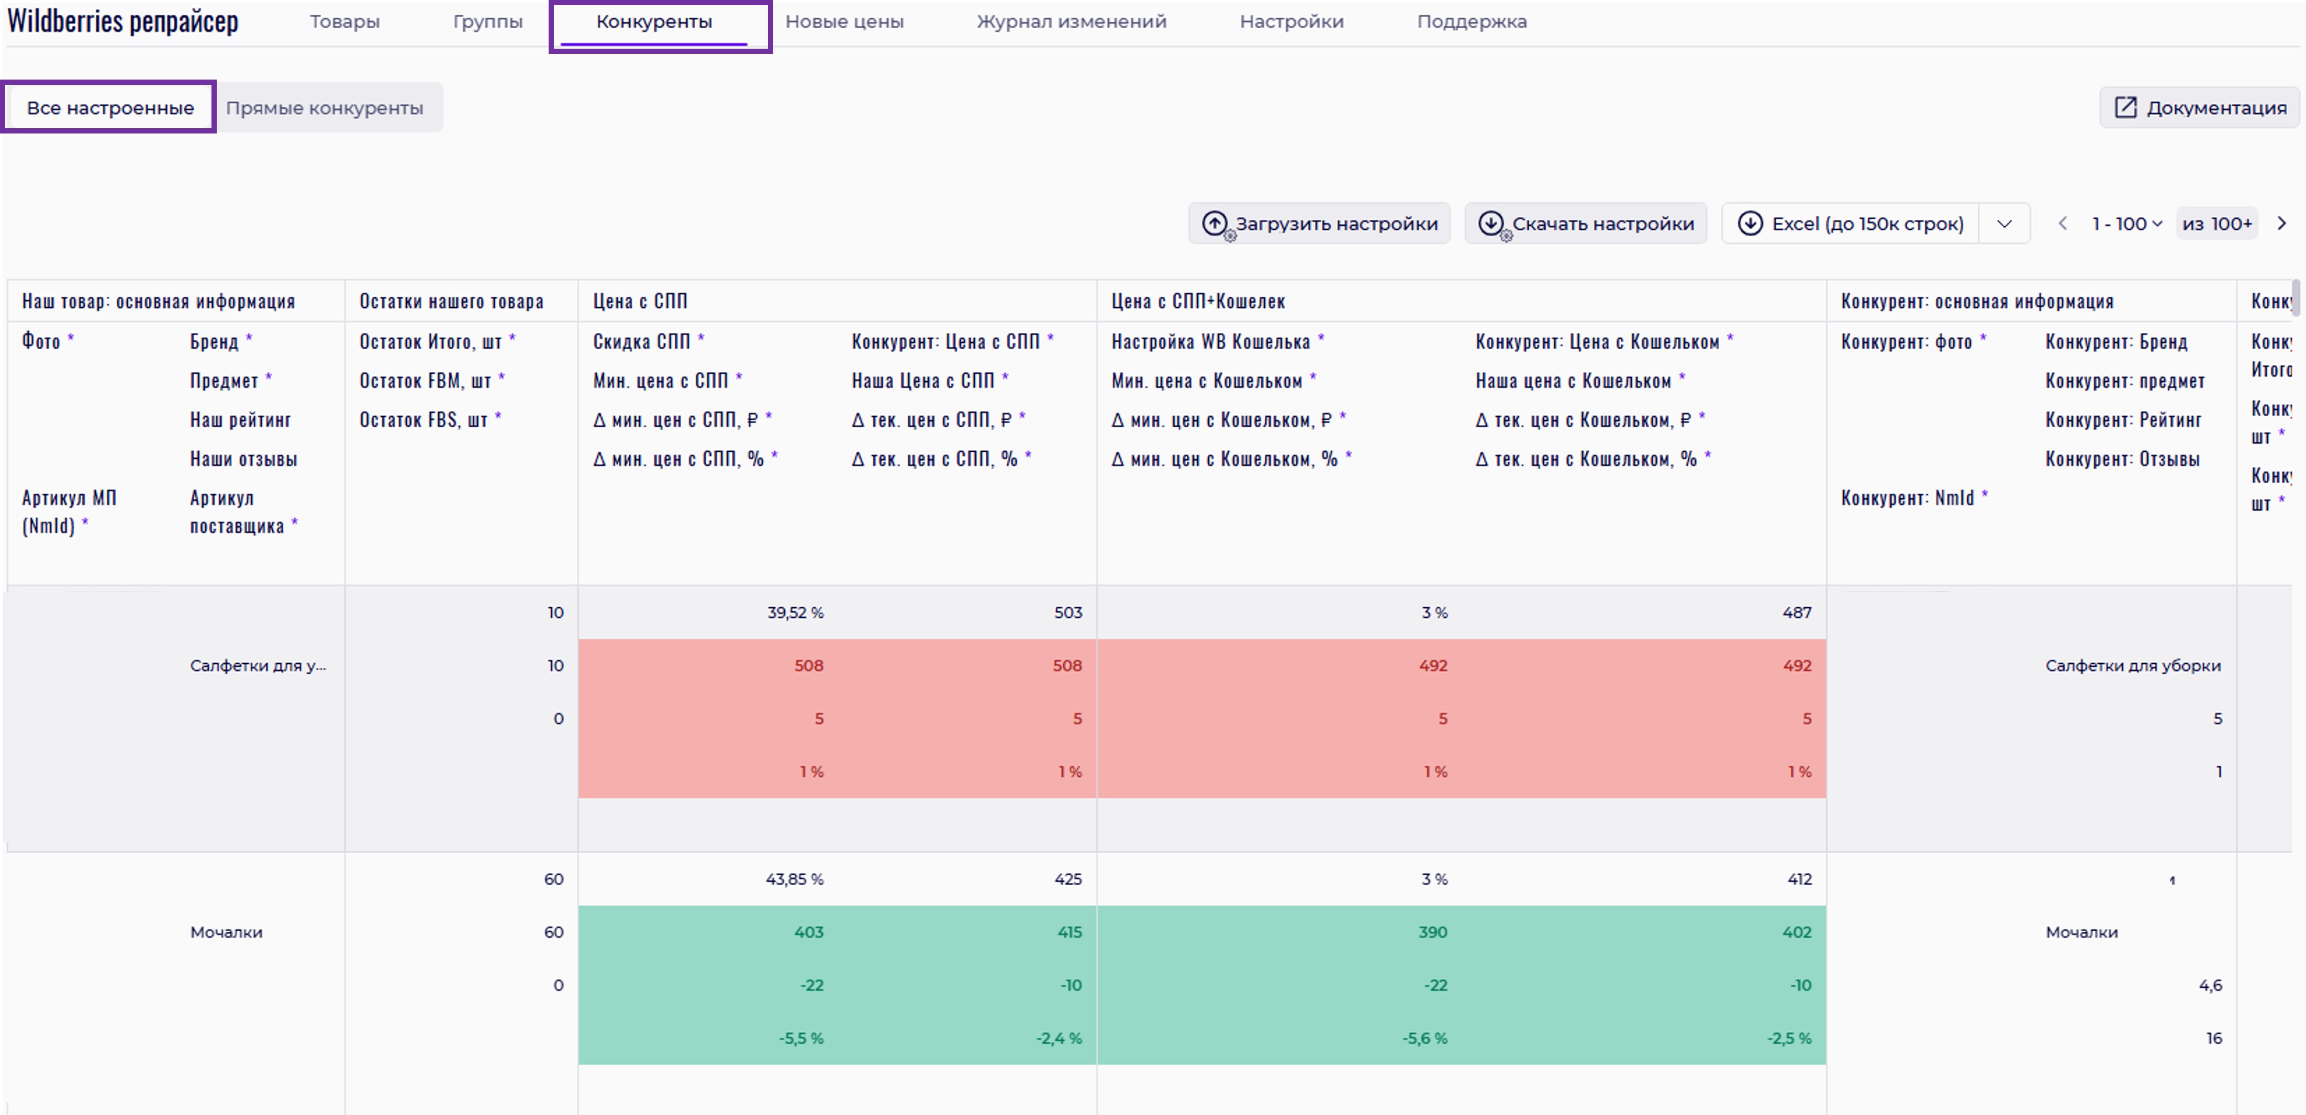Select Все настроенные filter
The image size is (2306, 1115).
click(x=110, y=107)
